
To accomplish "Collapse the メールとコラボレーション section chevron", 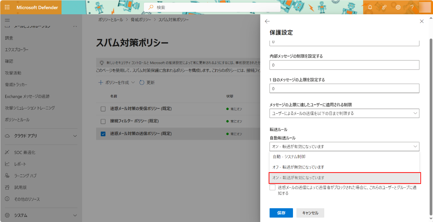I will (75, 26).
